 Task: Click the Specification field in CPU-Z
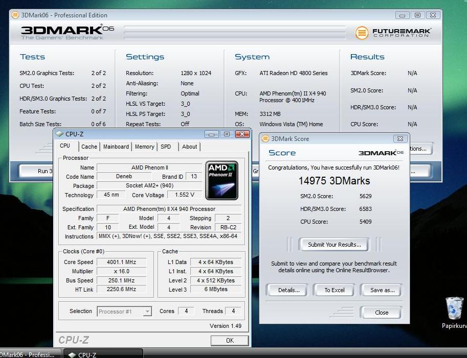[169, 209]
